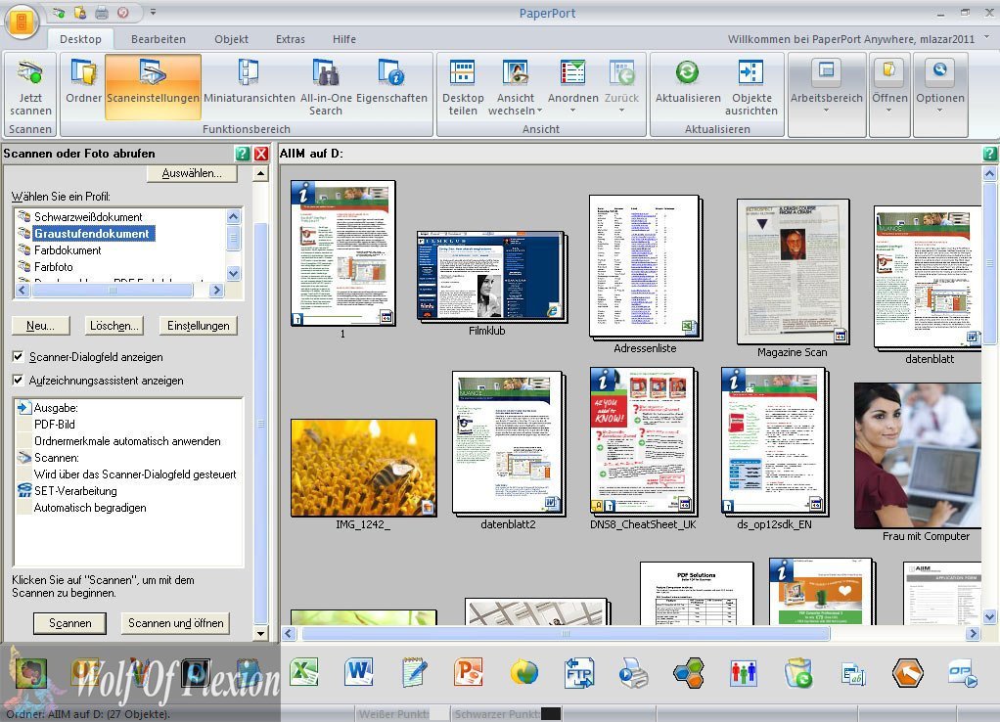This screenshot has width=1000, height=722.
Task: Click the desktop horizontal scrollbar thumb
Action: (x=566, y=633)
